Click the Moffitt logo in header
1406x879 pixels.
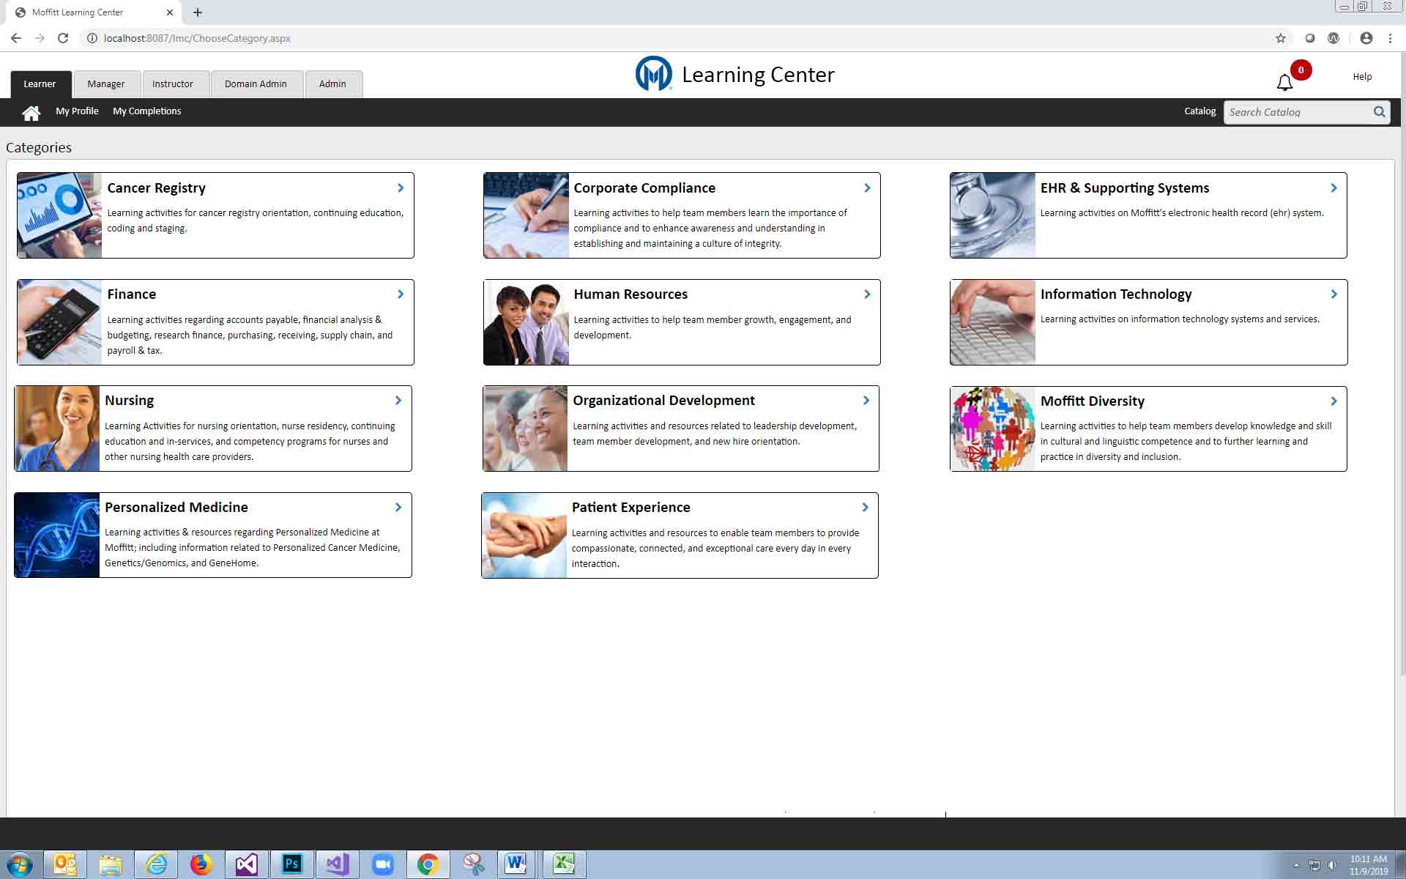[x=653, y=74]
